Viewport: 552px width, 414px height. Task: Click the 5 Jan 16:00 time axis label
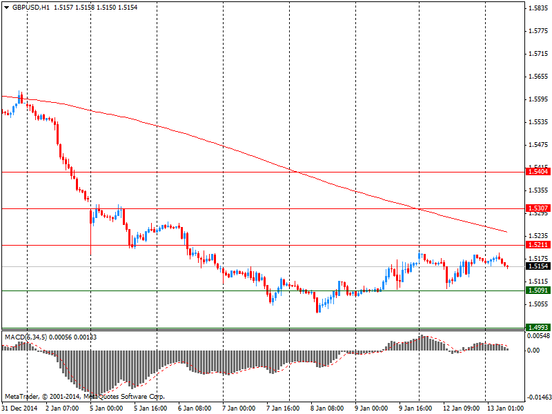coord(150,408)
